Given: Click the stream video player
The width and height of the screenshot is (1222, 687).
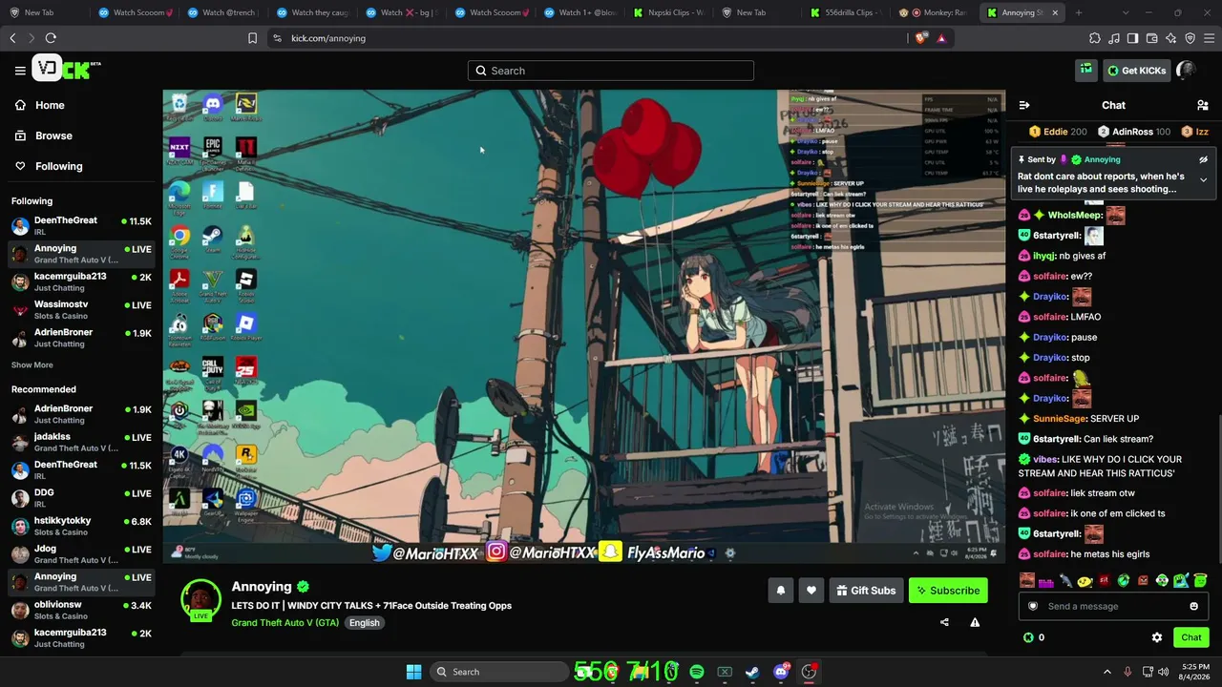Looking at the screenshot, I should (x=583, y=326).
